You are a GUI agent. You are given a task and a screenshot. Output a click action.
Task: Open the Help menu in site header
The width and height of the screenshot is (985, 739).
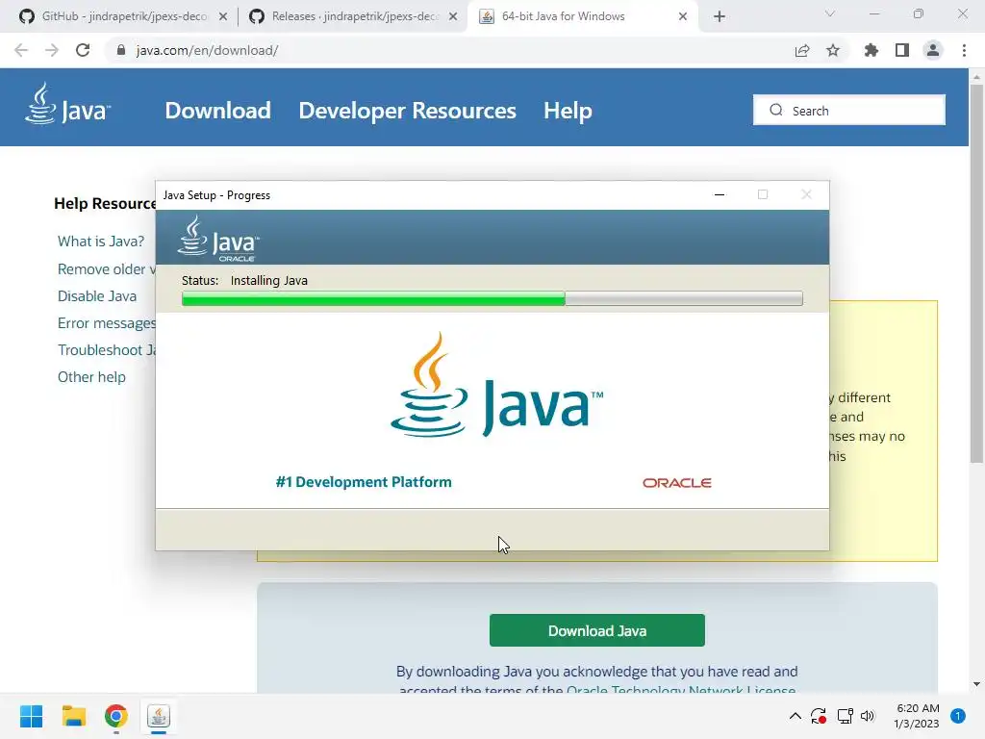[568, 111]
